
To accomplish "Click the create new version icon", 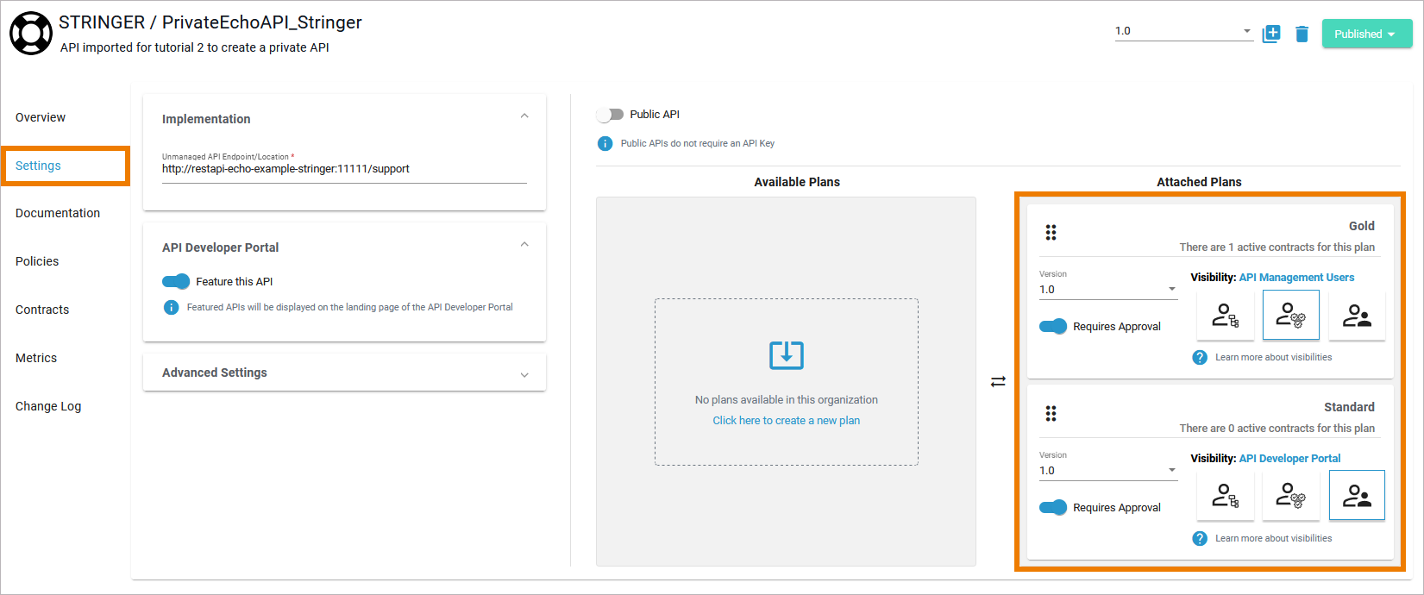I will 1270,34.
